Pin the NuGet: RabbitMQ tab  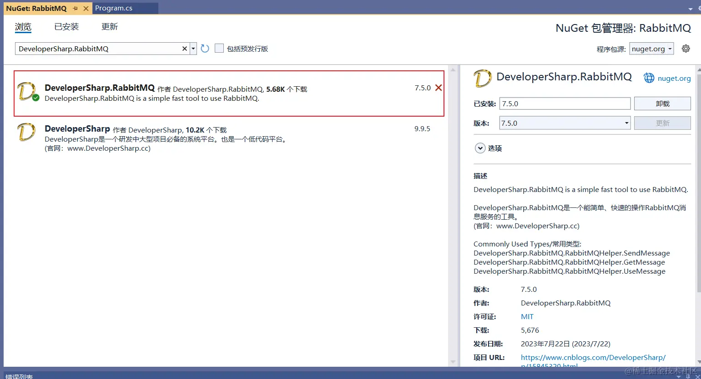pyautogui.click(x=76, y=8)
